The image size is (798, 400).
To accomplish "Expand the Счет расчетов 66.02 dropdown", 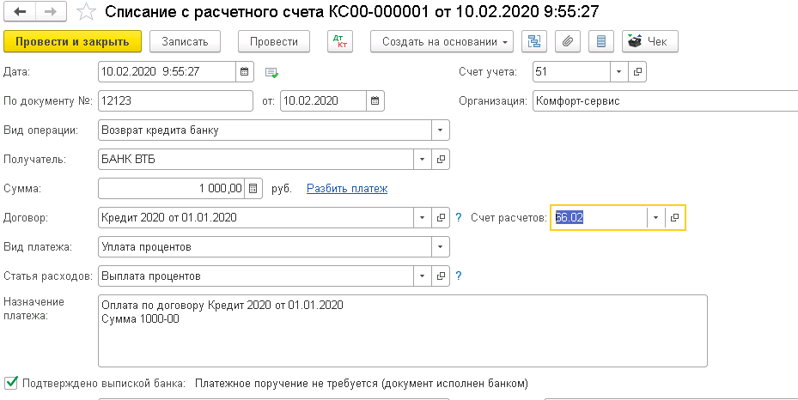I will pos(655,217).
